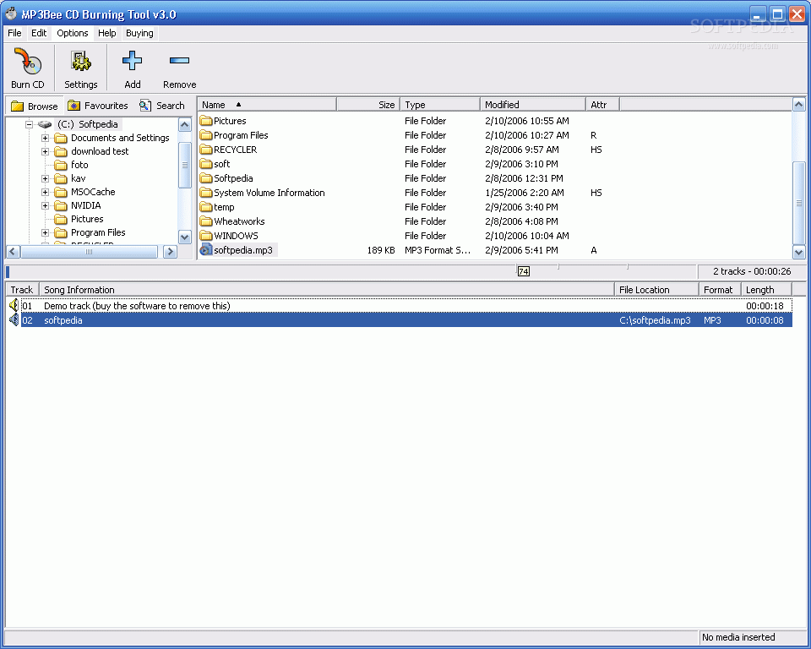Click the Length column header
The height and width of the screenshot is (649, 811).
point(766,290)
